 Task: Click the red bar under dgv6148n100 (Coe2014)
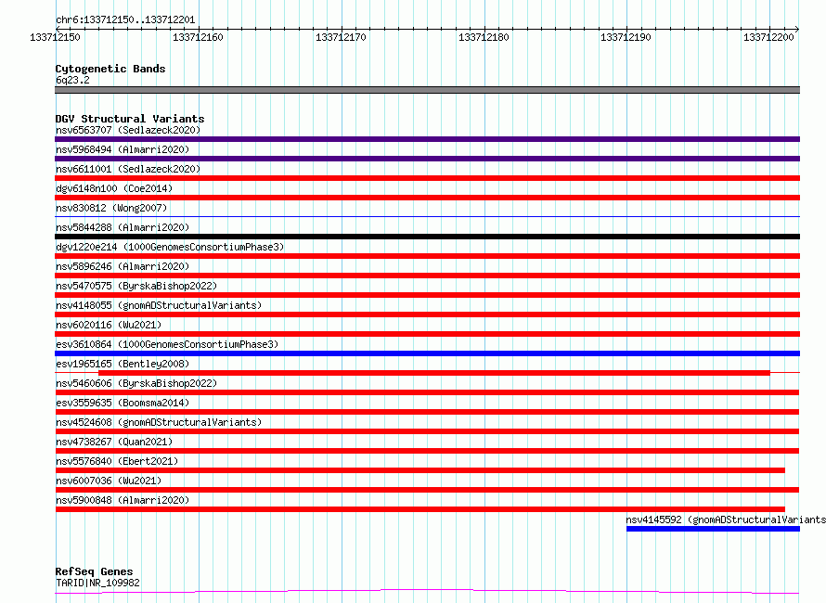(427, 198)
